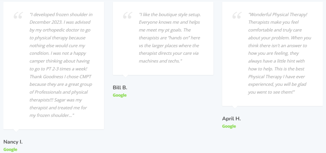Click the frozen shoulder testimonial text
The image size is (326, 153).
[61, 65]
